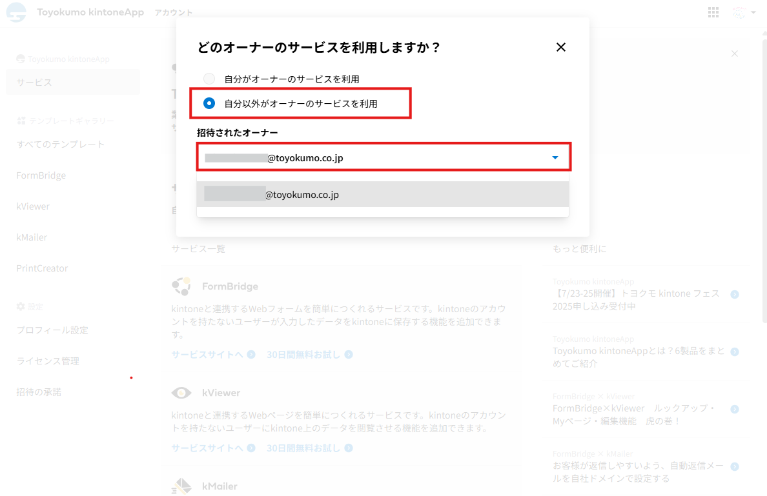Click the blue dropdown arrow in owner field
The height and width of the screenshot is (496, 767).
(x=555, y=157)
